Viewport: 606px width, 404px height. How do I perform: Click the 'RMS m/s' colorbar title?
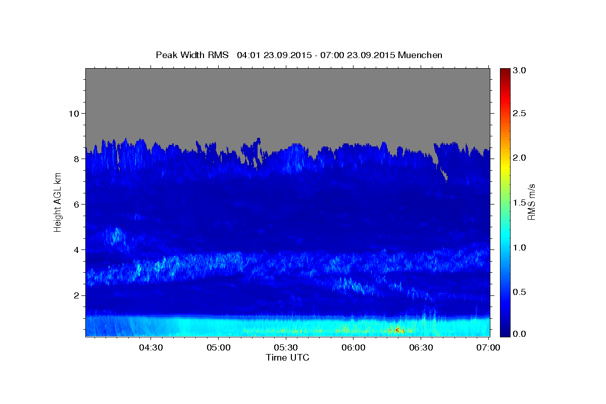tap(531, 203)
